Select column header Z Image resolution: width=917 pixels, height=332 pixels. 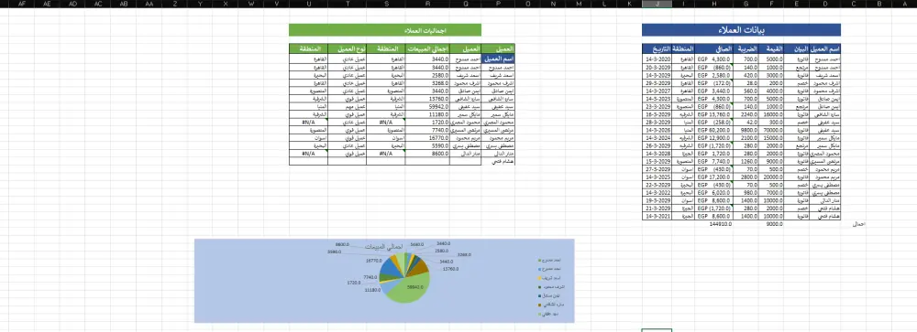pos(175,4)
